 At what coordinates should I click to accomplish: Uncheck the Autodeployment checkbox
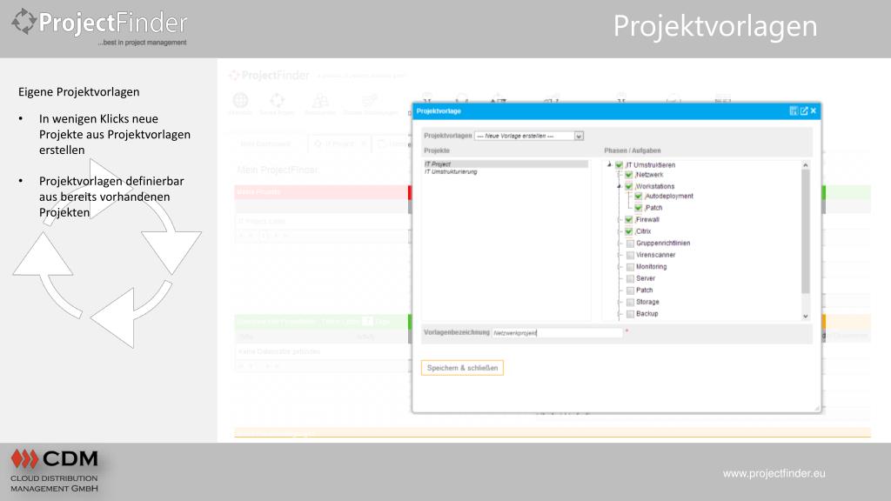(638, 196)
